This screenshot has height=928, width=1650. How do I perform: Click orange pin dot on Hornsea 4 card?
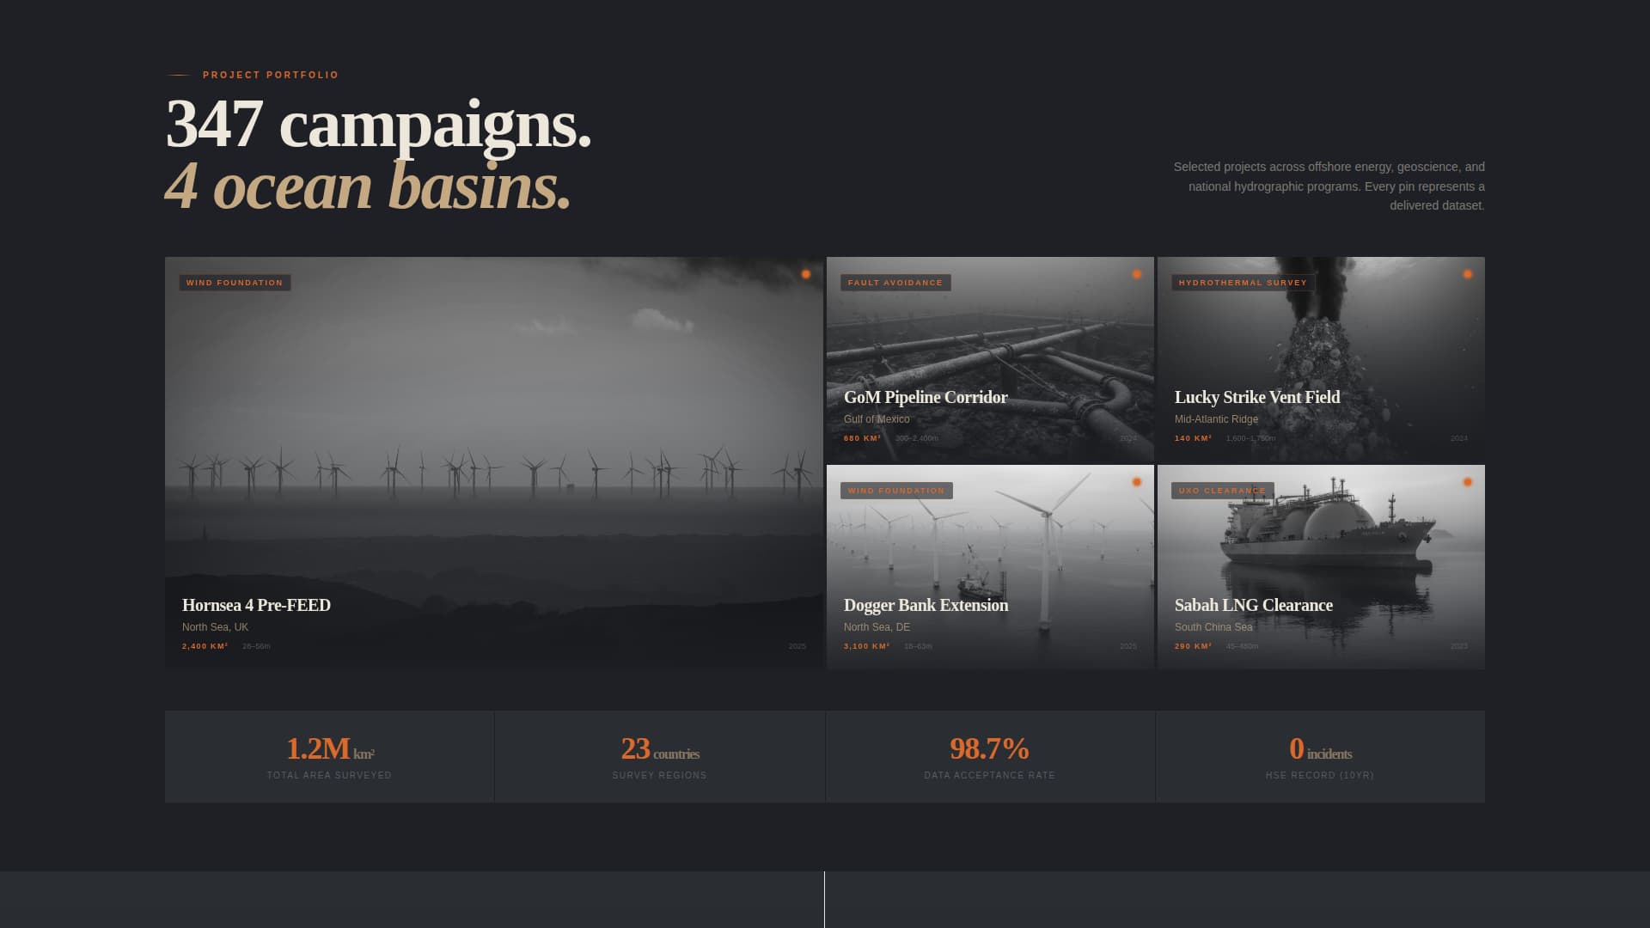(806, 274)
